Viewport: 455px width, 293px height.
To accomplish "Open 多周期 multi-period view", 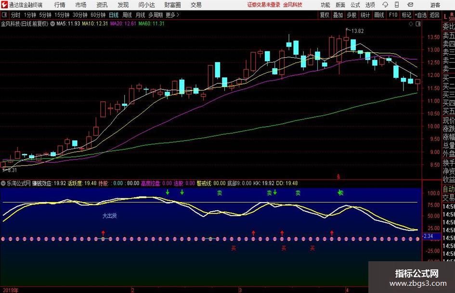I will point(155,15).
